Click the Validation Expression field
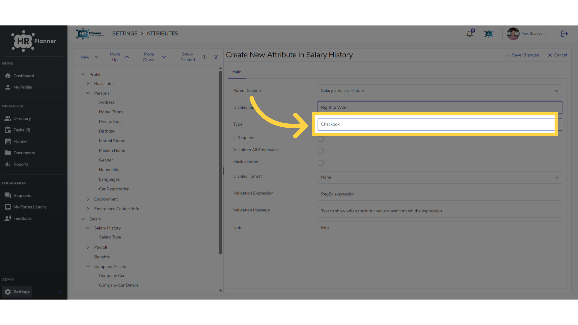Image resolution: width=578 pixels, height=325 pixels. pyautogui.click(x=440, y=194)
